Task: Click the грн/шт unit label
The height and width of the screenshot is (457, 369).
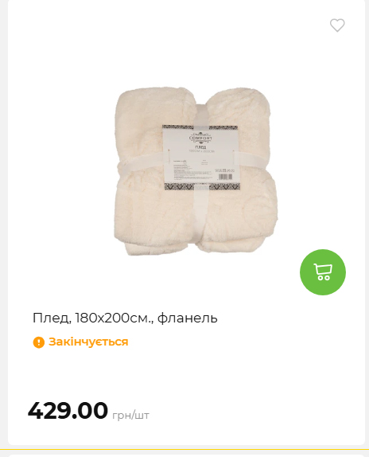Action: pyautogui.click(x=130, y=415)
